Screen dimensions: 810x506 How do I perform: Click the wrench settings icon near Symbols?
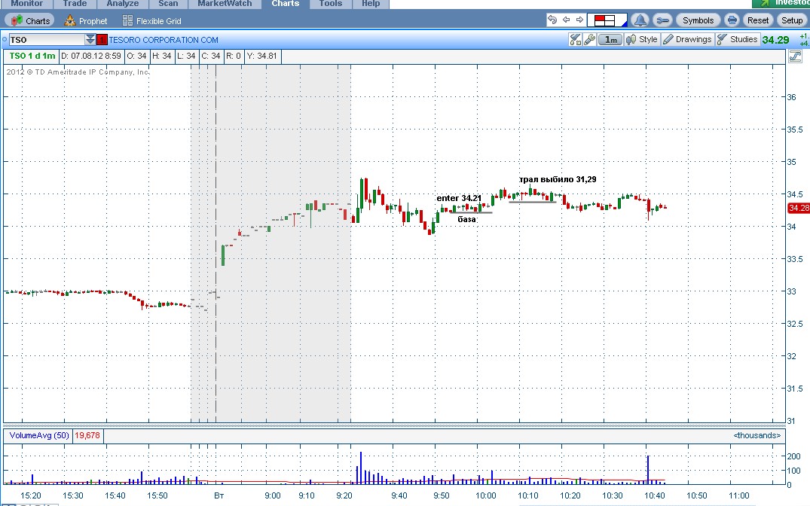click(662, 20)
